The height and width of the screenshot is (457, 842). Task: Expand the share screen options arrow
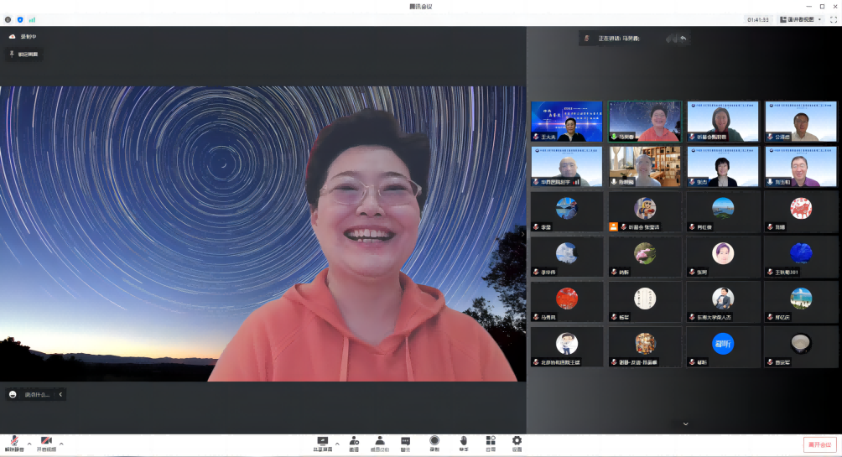point(337,443)
